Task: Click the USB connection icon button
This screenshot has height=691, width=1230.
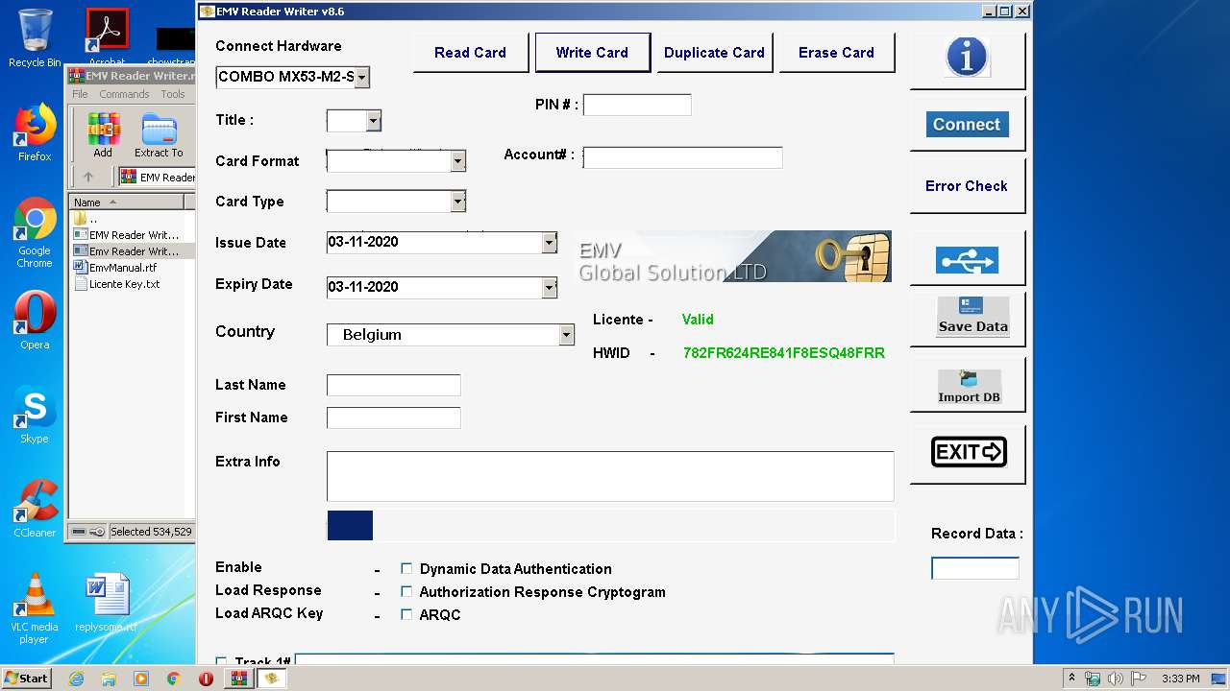Action: pos(967,260)
